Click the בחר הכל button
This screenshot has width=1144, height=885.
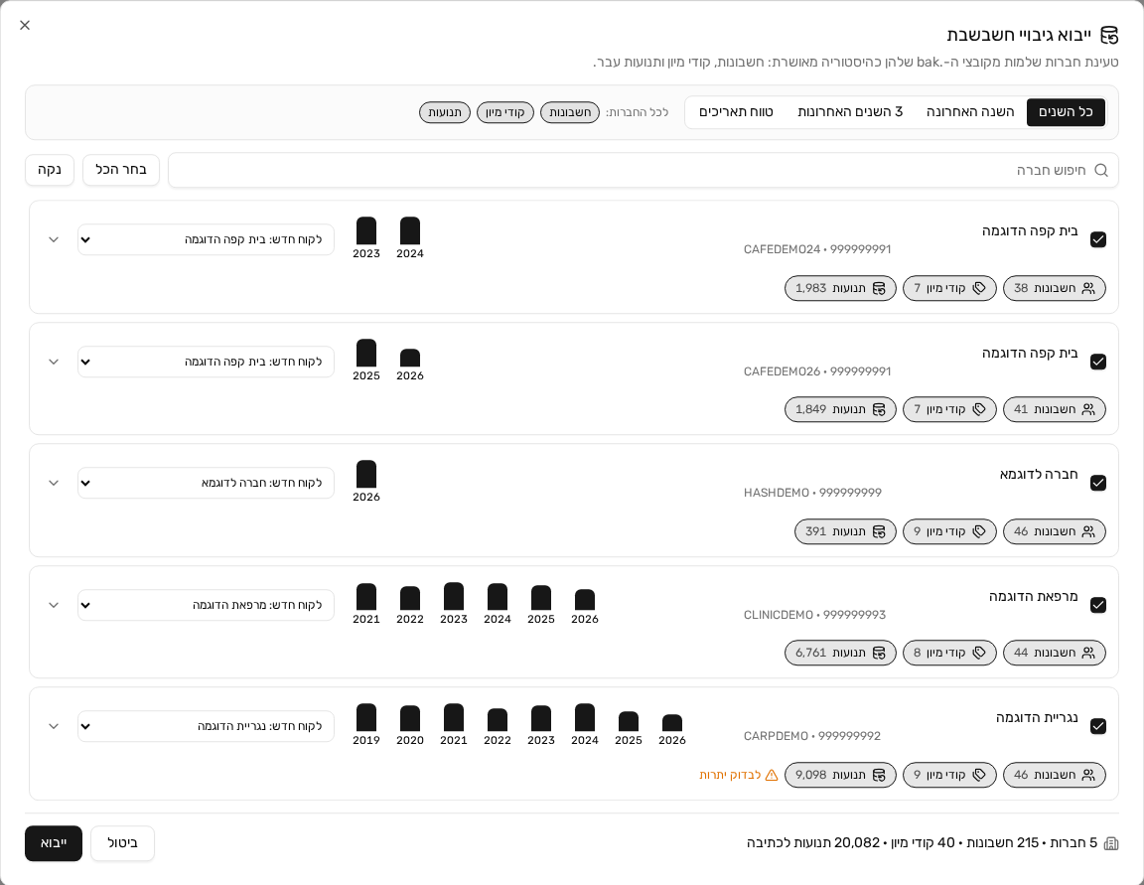click(121, 170)
